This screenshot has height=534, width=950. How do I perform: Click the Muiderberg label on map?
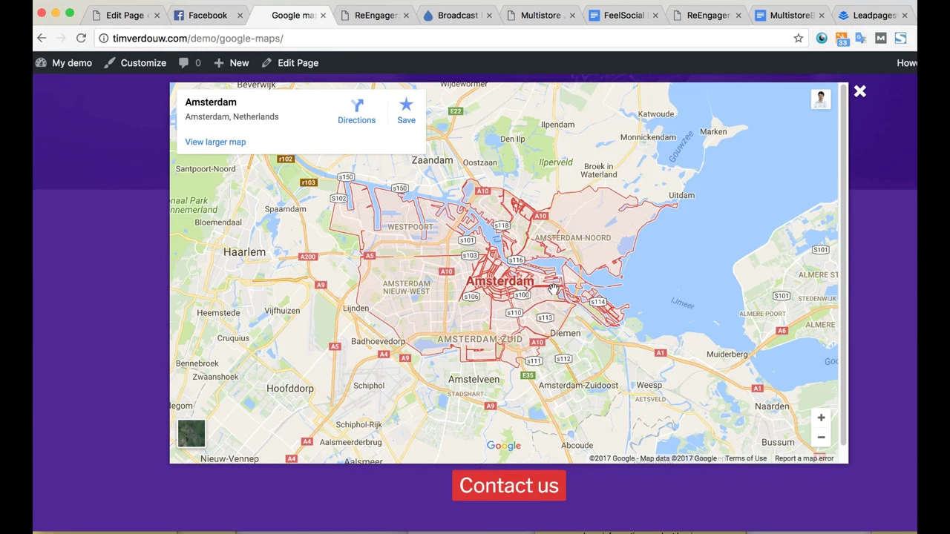(x=727, y=354)
